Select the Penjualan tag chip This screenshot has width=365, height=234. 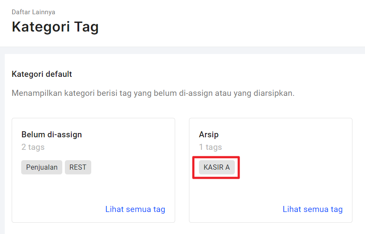coord(42,168)
